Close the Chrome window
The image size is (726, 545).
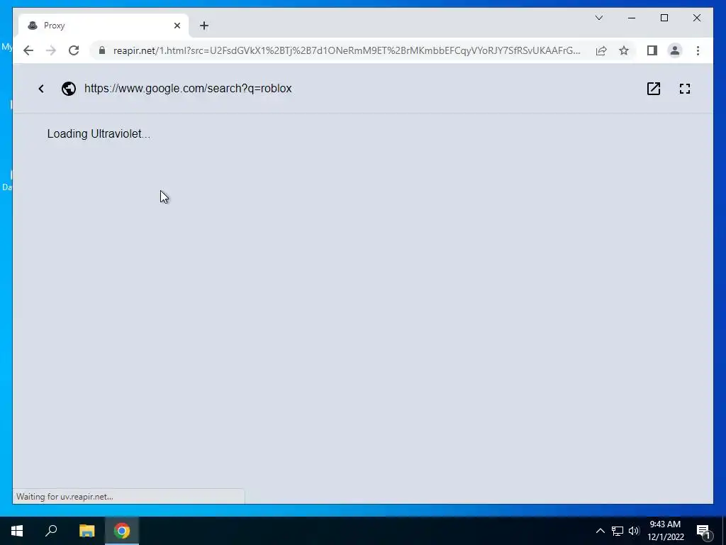[696, 18]
